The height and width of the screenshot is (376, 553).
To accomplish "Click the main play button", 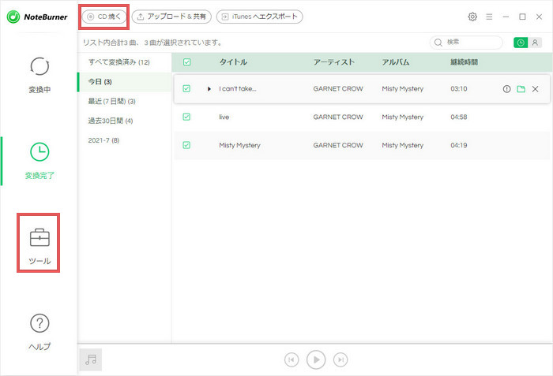I will pyautogui.click(x=316, y=359).
